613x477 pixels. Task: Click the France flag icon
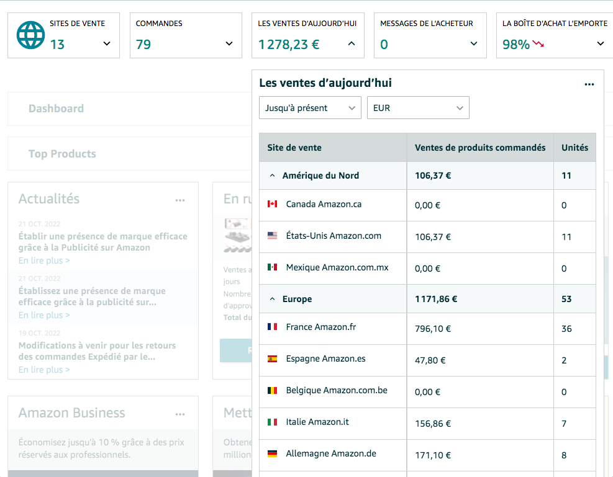[x=273, y=327]
